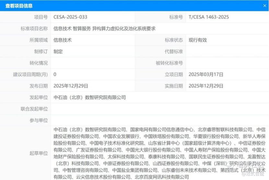Click the 立项日期 label
This screenshot has width=269, height=180.
(x=174, y=74)
